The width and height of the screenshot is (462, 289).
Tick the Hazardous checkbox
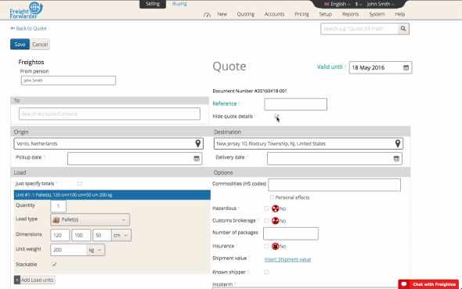266,208
